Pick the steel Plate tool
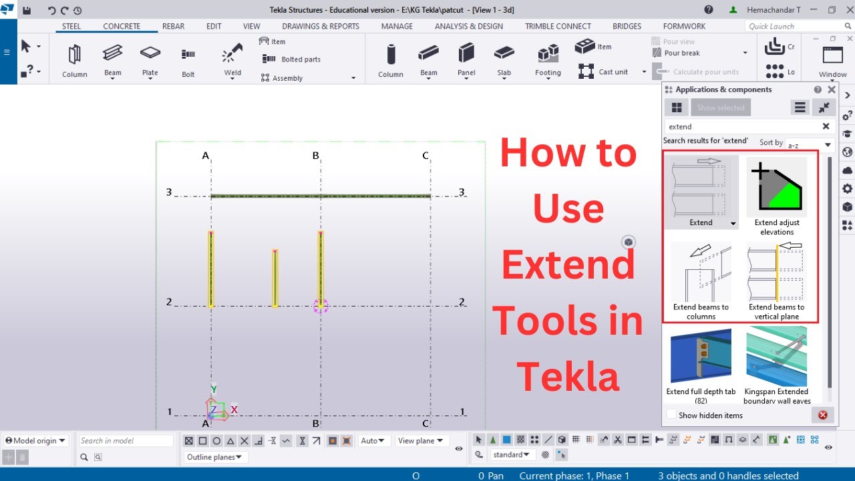855x481 pixels. point(150,60)
